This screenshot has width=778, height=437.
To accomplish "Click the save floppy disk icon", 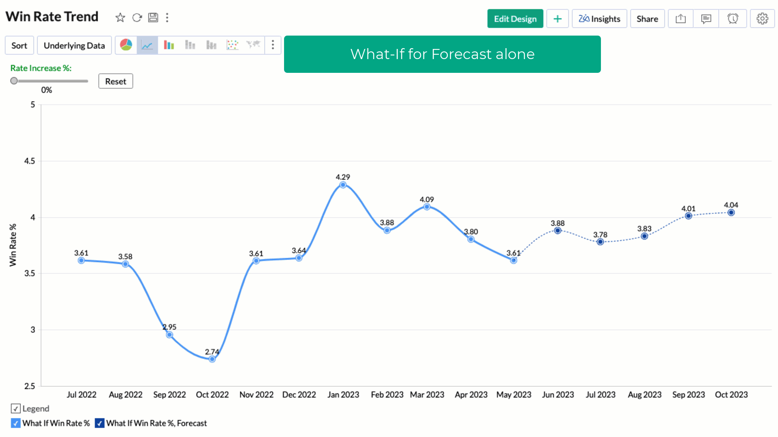I will (153, 18).
